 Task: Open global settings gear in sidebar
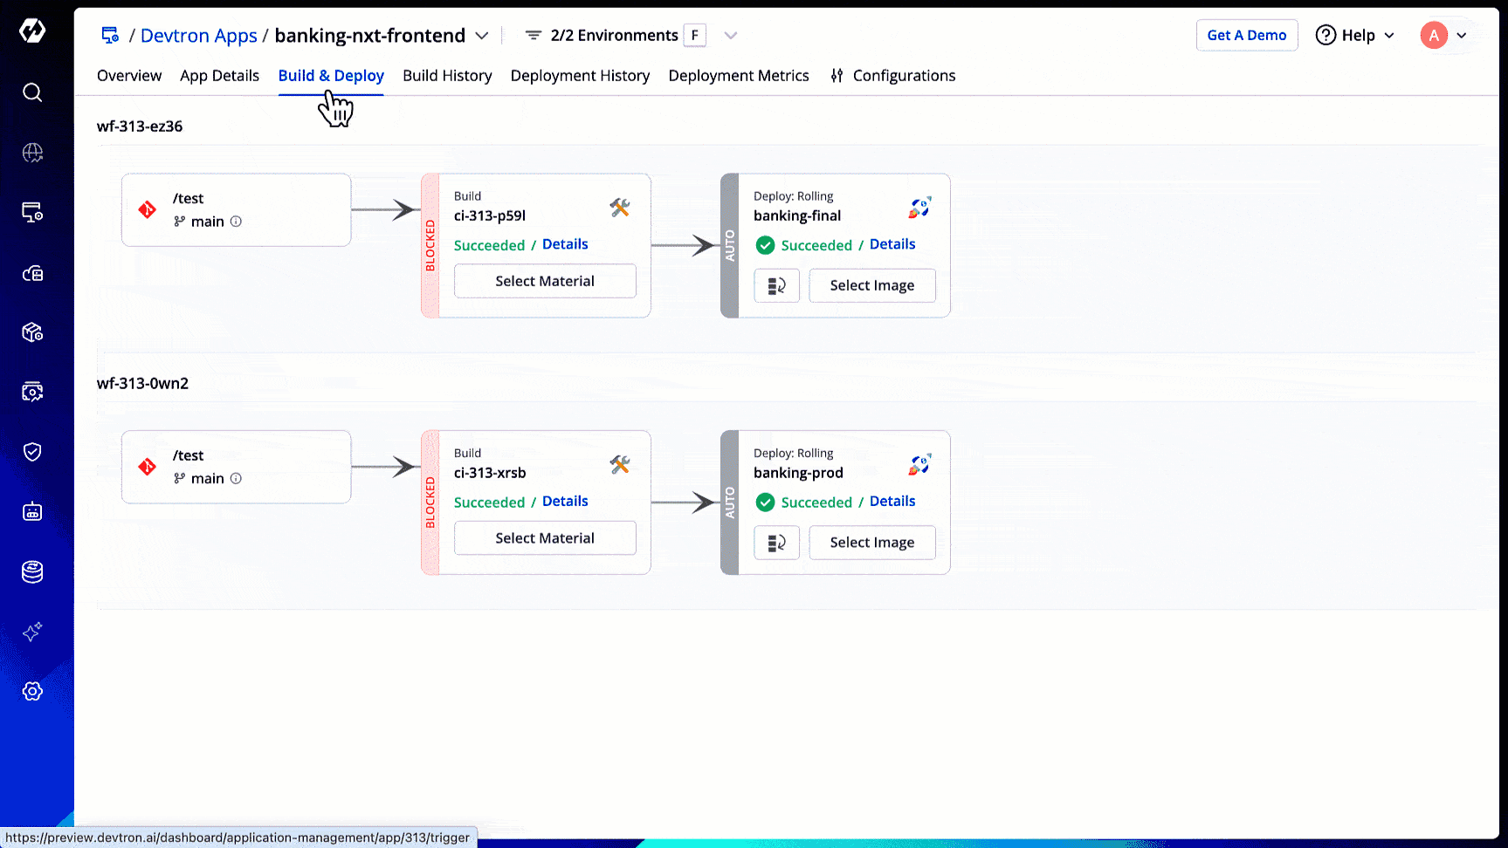32,692
